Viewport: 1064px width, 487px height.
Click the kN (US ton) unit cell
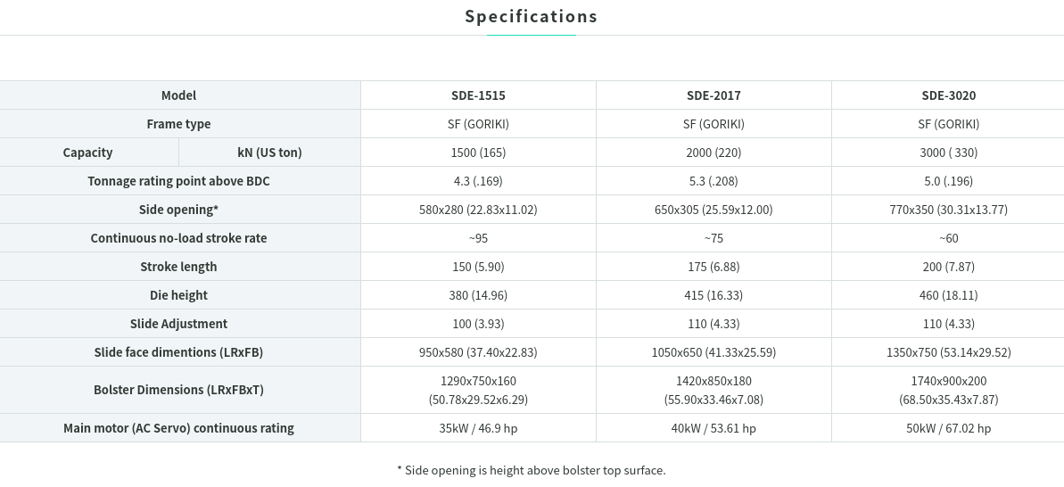tap(270, 153)
